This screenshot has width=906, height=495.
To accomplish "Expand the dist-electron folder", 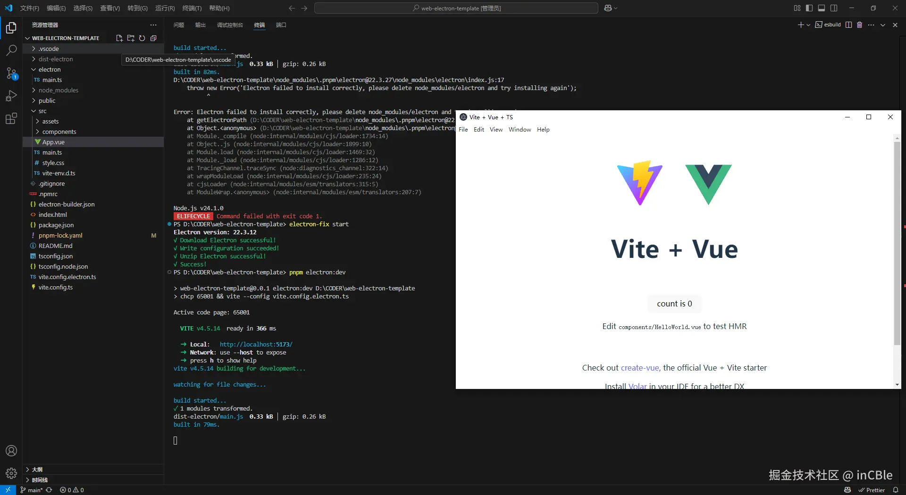I will coord(93,59).
